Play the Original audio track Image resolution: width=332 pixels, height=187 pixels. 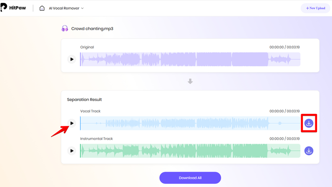tap(72, 59)
